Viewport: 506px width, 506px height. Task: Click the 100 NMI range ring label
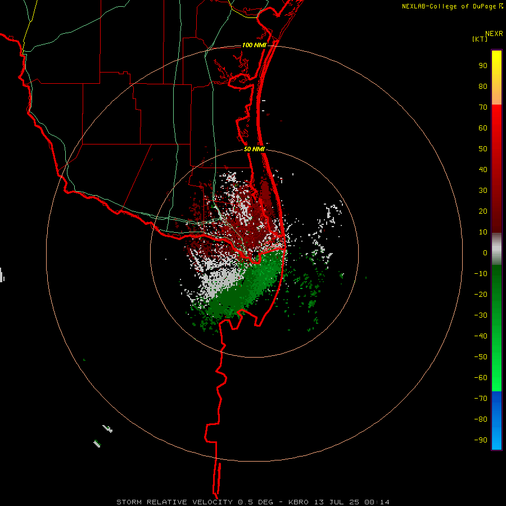pos(254,45)
